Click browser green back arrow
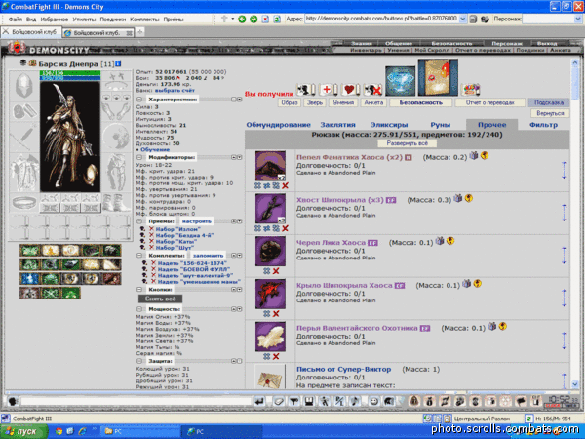 click(x=242, y=19)
